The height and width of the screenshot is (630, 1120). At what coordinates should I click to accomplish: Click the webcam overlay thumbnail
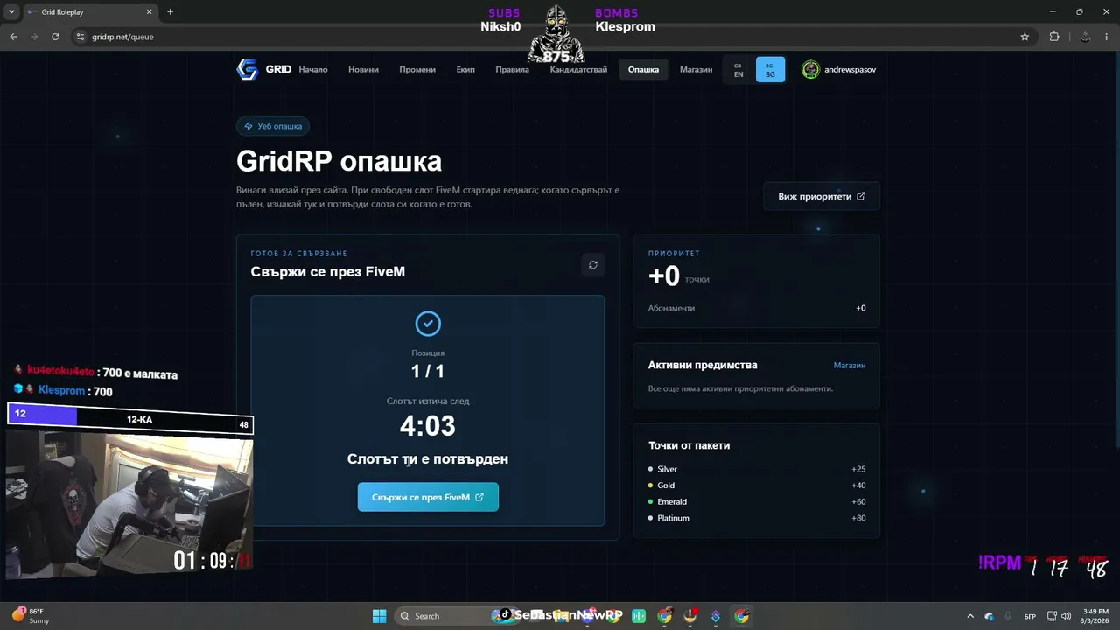point(129,506)
